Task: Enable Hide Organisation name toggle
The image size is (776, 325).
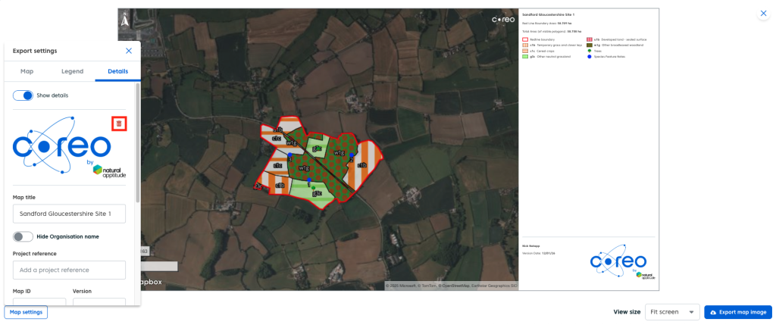Action: (23, 236)
